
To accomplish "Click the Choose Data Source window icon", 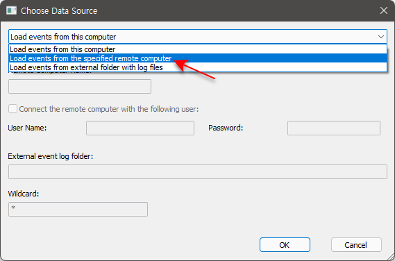I will pyautogui.click(x=11, y=10).
